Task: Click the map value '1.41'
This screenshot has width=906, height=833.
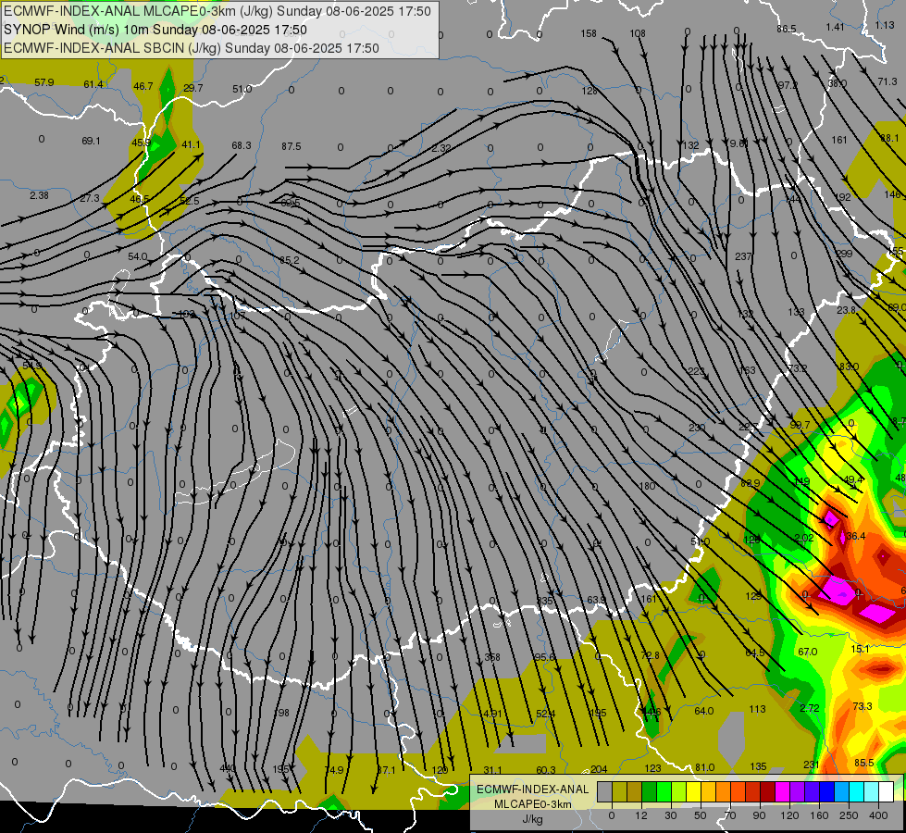Action: tap(835, 27)
